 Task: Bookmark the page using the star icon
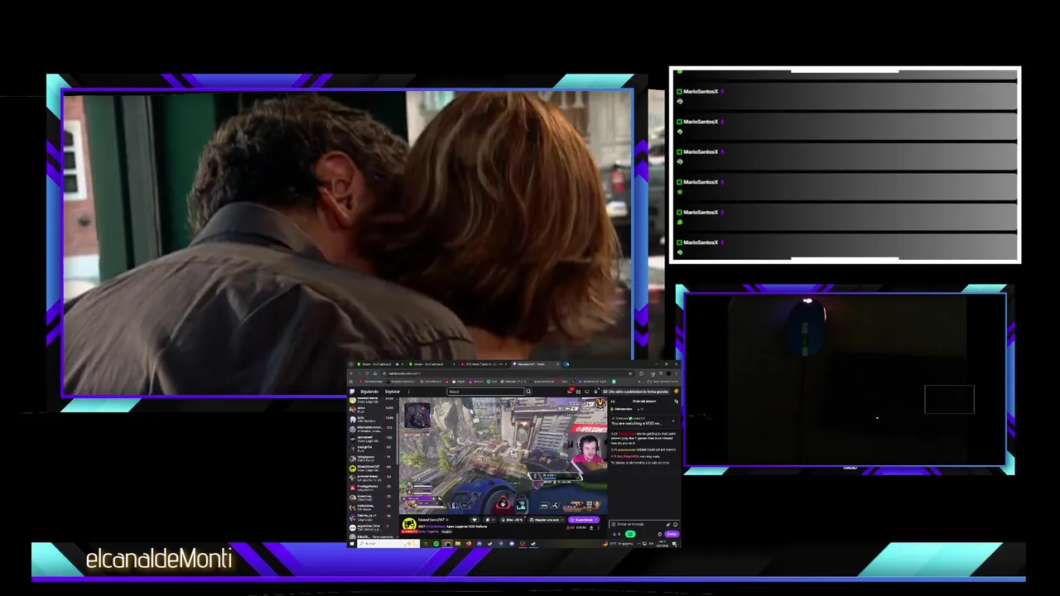[x=630, y=373]
